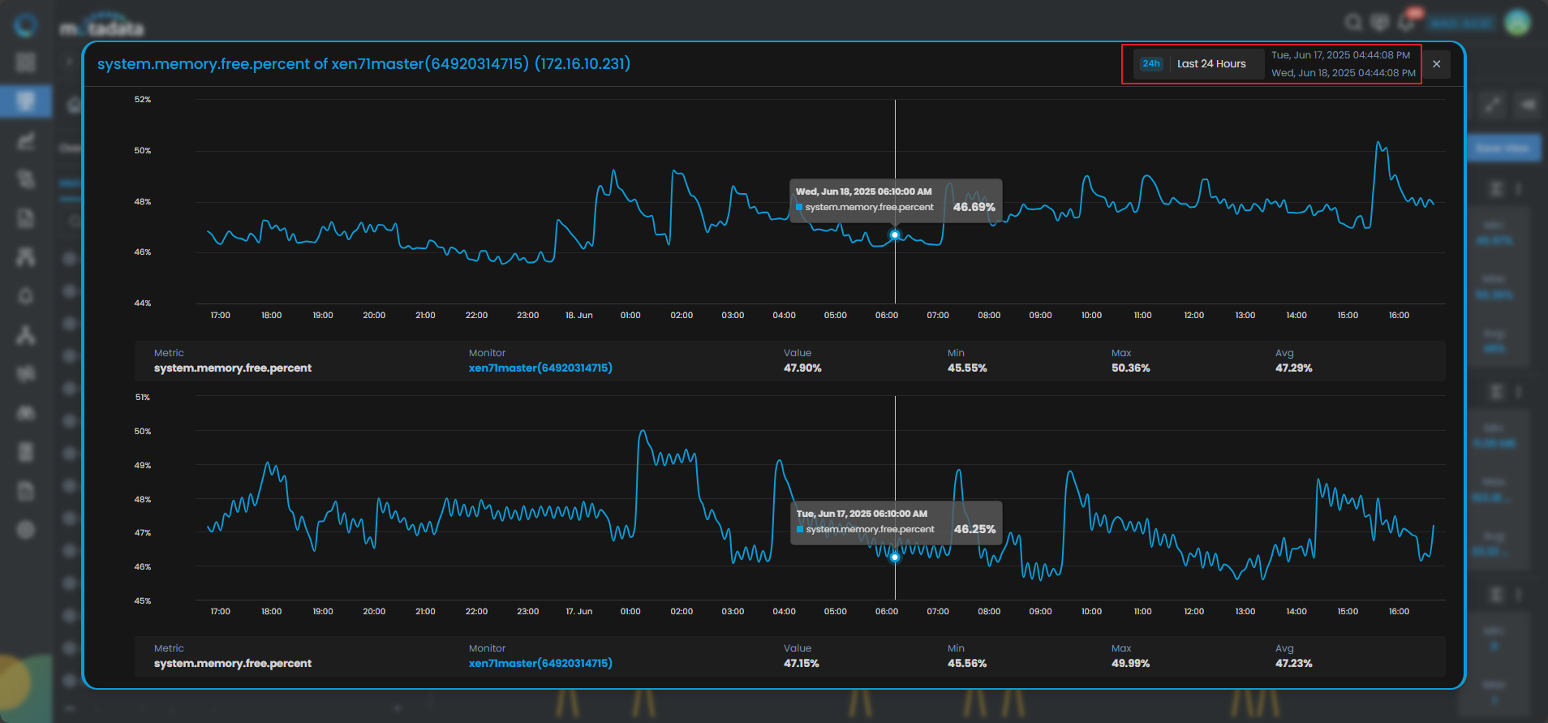Open xen71master monitor link under the top chart

coord(540,368)
